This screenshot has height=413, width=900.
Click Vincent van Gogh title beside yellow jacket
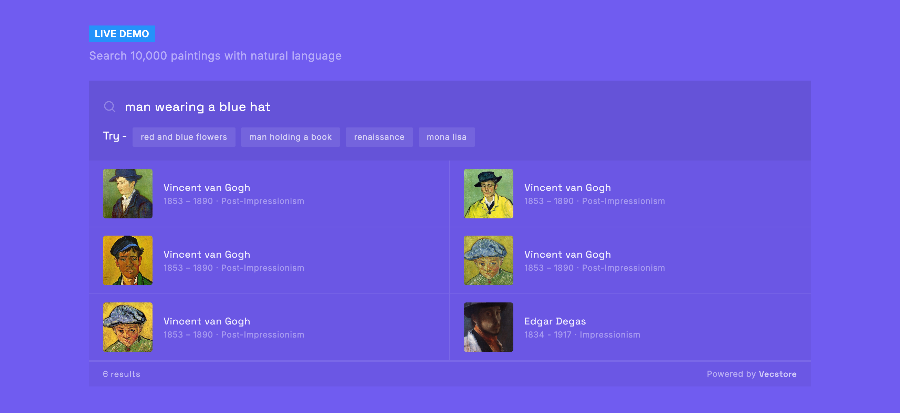(x=567, y=188)
